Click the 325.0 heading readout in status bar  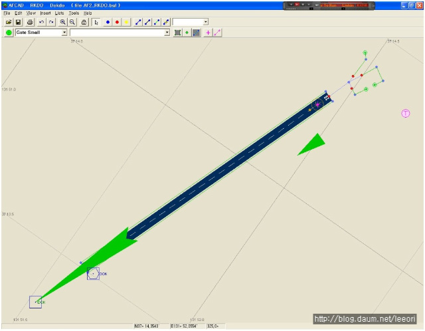click(x=215, y=326)
